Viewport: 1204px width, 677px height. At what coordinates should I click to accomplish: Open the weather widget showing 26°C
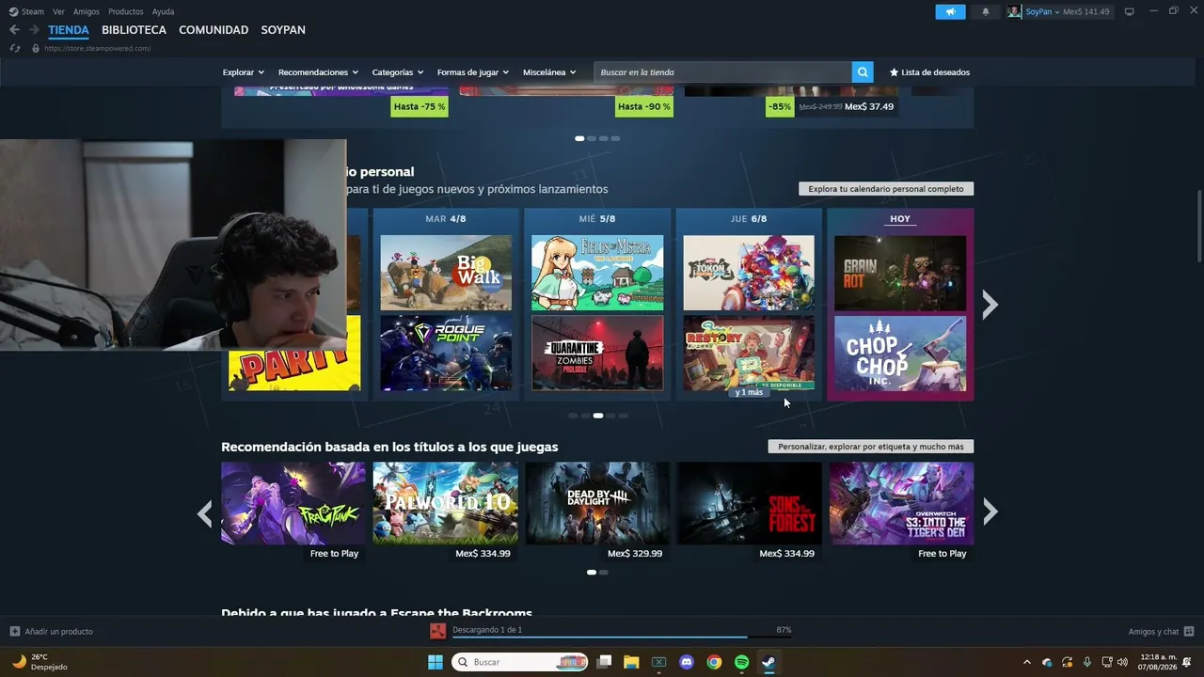coord(39,662)
